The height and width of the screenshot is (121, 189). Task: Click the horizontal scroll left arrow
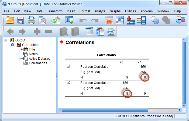coord(60,110)
